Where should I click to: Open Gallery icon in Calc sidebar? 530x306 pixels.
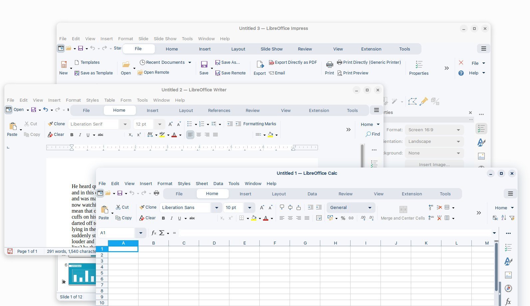tap(508, 275)
